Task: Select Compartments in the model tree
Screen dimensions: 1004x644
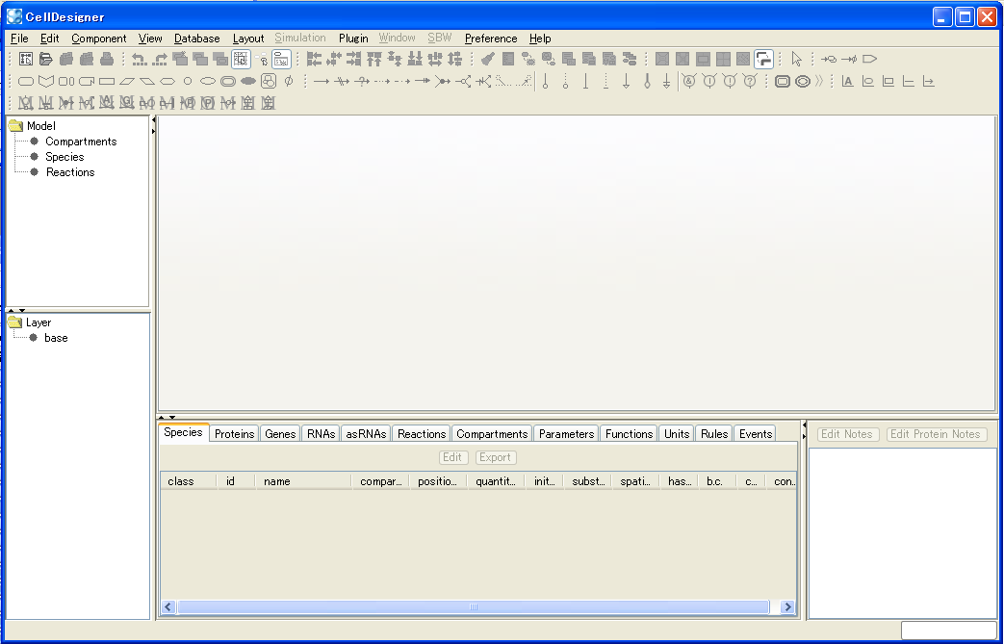Action: 81,142
